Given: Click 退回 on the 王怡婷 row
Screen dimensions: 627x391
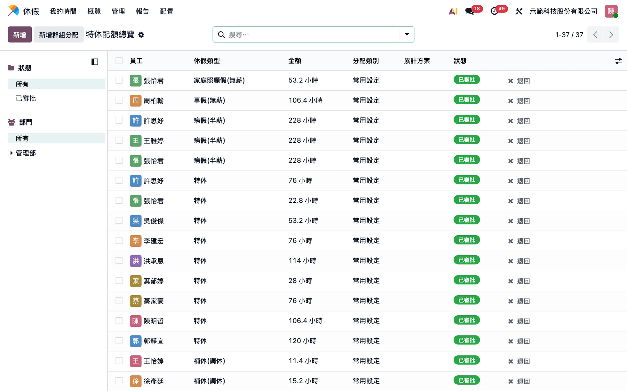Looking at the screenshot, I should [x=519, y=361].
